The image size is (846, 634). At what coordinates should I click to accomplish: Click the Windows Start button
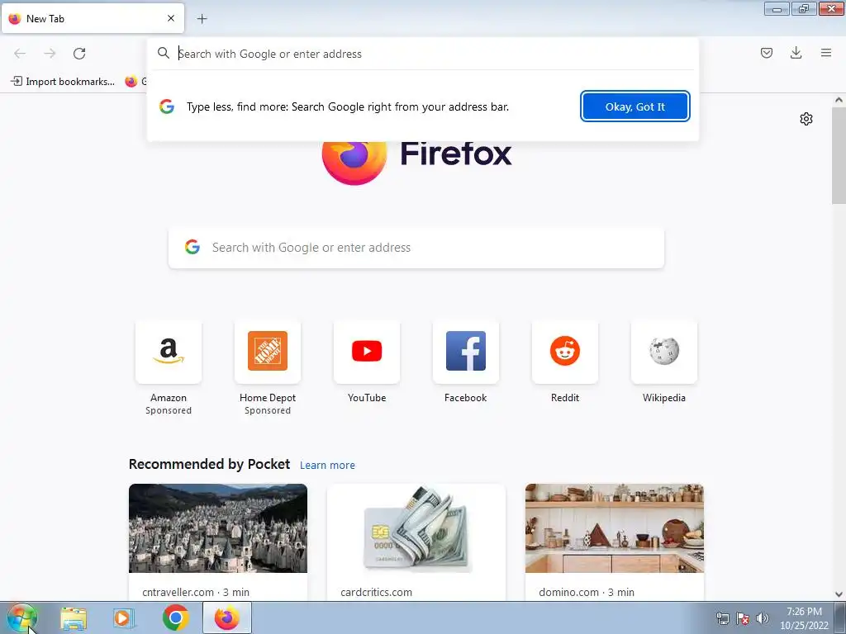21,617
